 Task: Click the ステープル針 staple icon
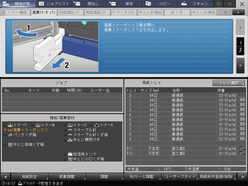click(x=70, y=130)
